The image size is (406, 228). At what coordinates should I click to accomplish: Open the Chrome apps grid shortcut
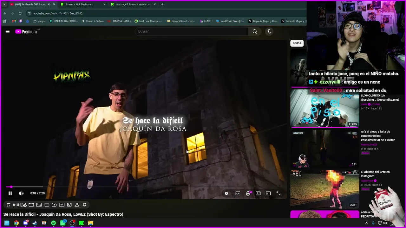[x=4, y=21]
